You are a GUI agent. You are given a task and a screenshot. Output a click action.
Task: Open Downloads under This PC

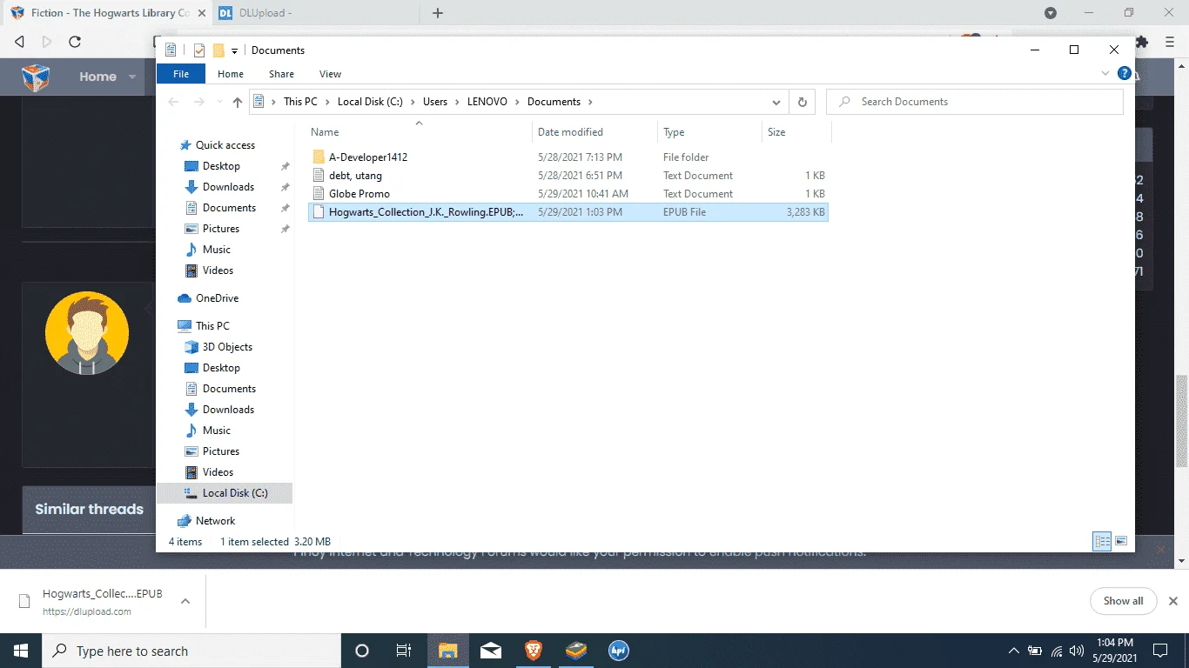228,410
